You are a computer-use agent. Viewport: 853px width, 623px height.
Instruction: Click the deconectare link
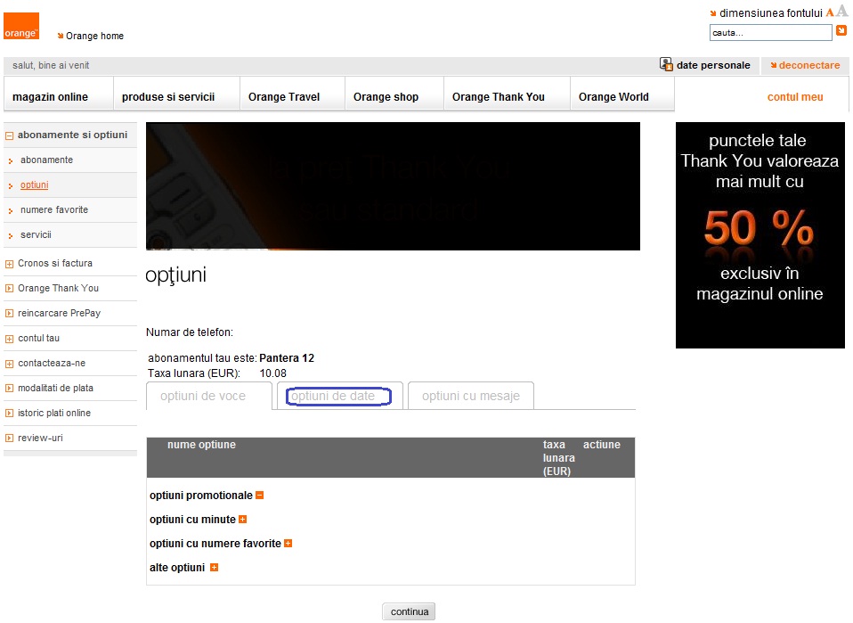point(809,65)
